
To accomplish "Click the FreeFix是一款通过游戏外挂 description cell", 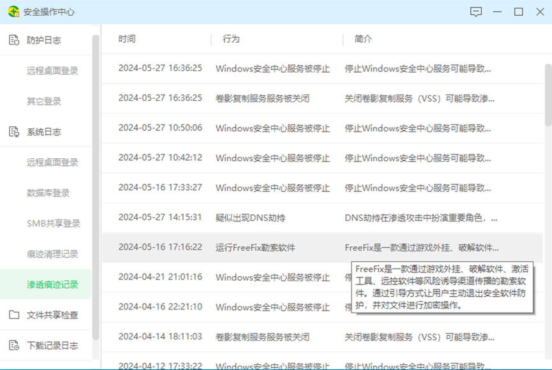I will (421, 248).
